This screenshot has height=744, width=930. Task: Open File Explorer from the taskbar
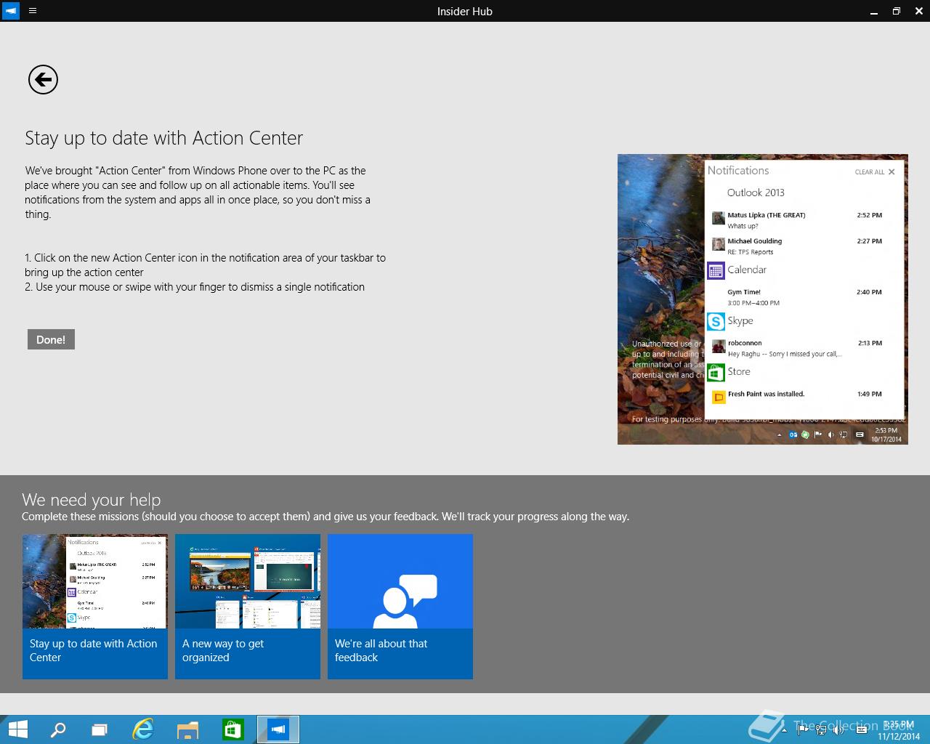point(187,729)
